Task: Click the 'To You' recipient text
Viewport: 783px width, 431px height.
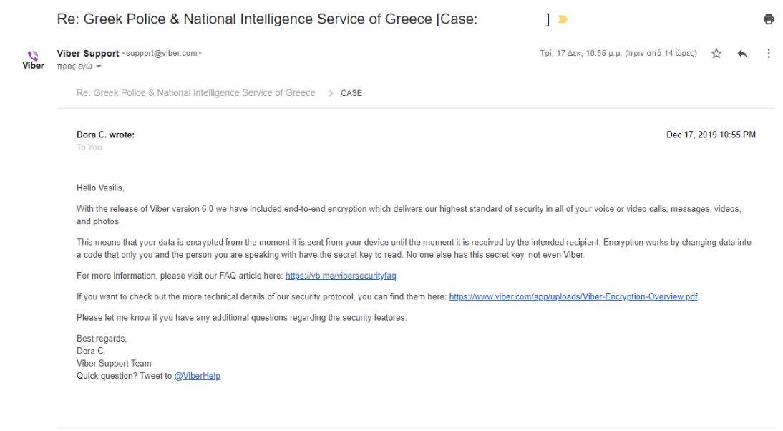Action: click(89, 147)
